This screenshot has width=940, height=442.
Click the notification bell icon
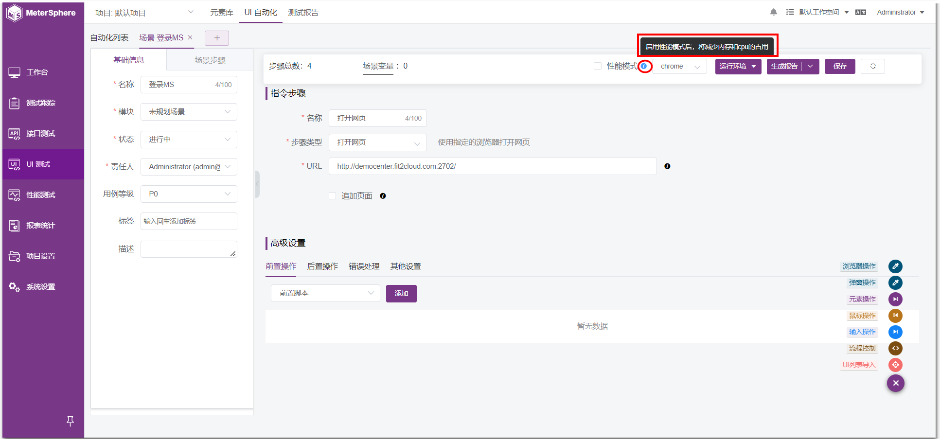(x=773, y=12)
